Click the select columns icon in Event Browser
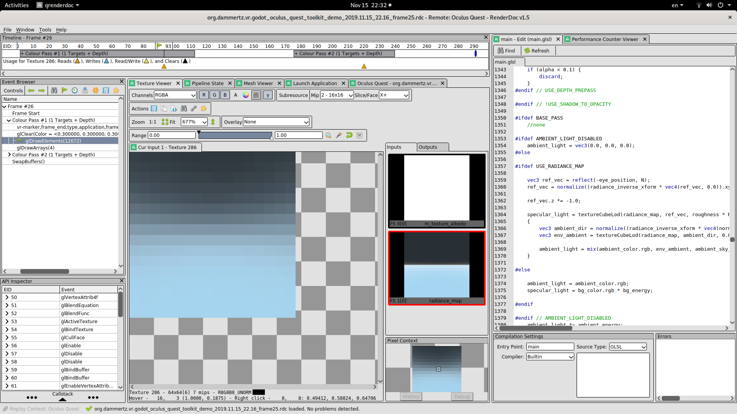Image resolution: width=737 pixels, height=414 pixels. pyautogui.click(x=85, y=90)
